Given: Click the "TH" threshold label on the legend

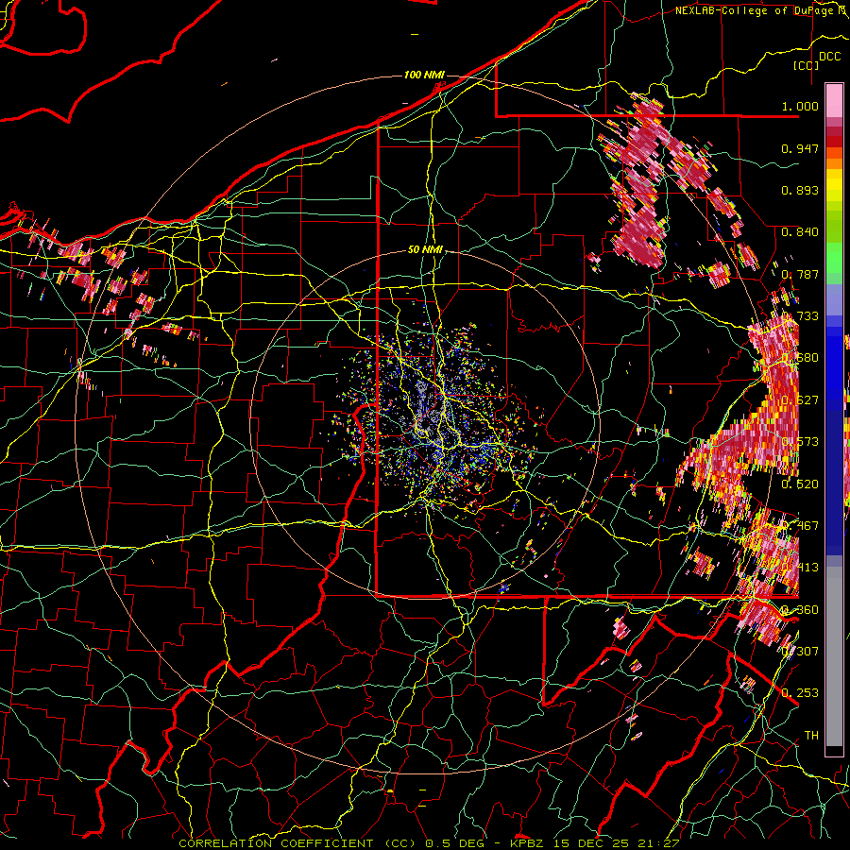Looking at the screenshot, I should [x=811, y=735].
